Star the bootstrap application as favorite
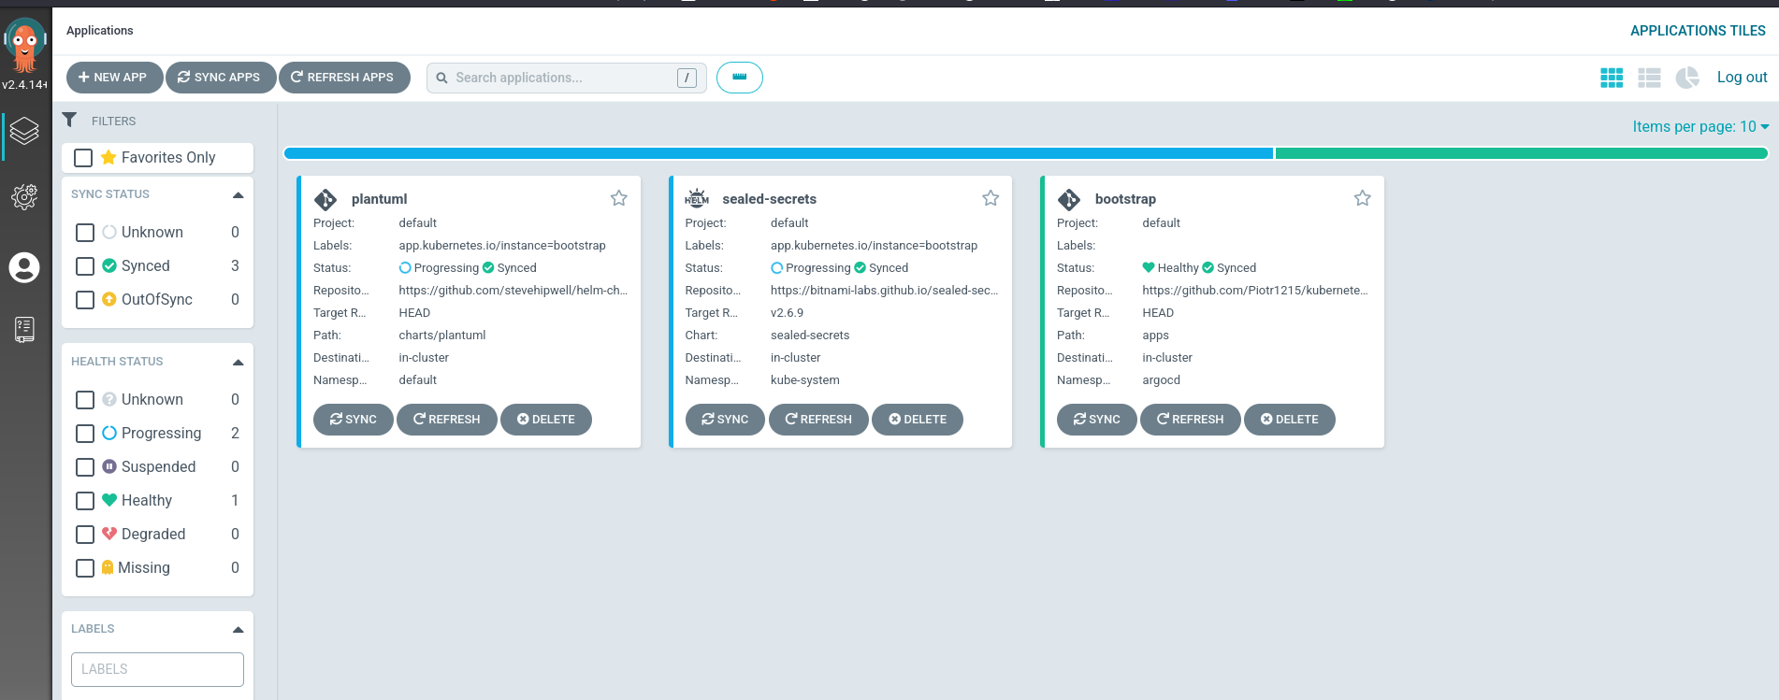Screen dimensions: 1779x700 coord(1362,198)
